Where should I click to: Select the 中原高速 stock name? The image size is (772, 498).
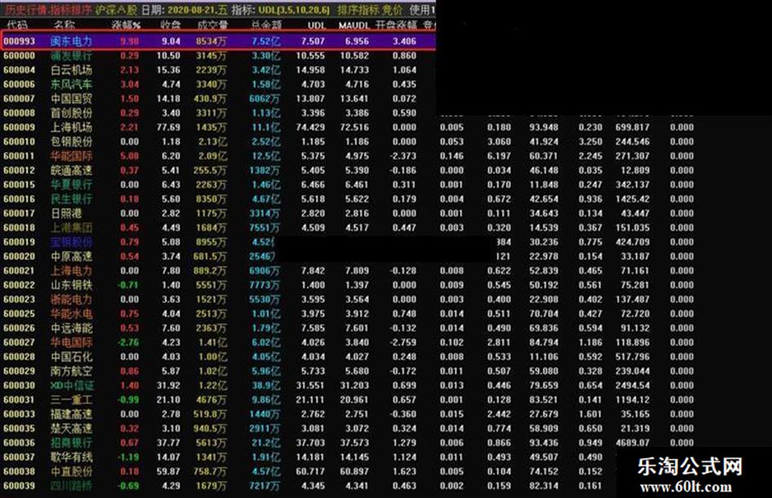coord(71,256)
